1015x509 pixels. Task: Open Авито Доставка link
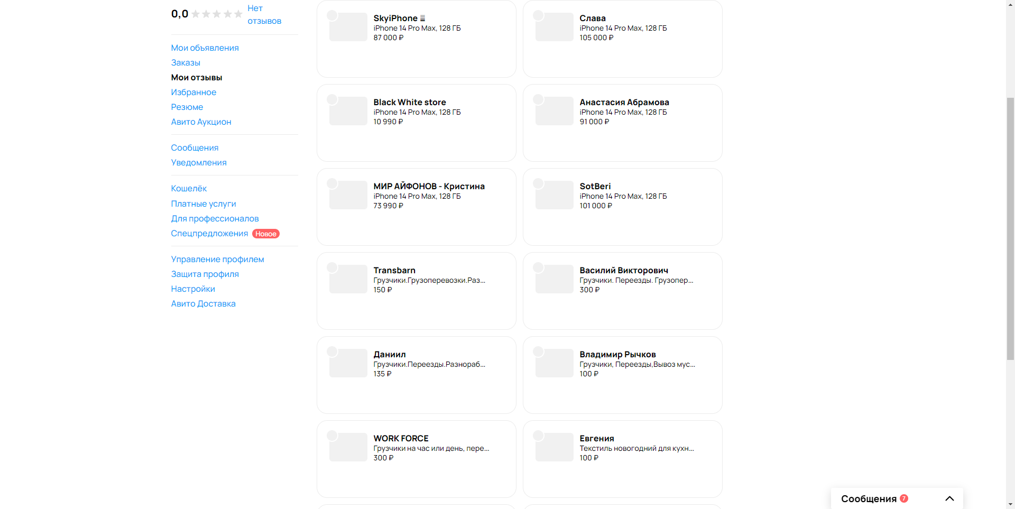[x=203, y=303]
